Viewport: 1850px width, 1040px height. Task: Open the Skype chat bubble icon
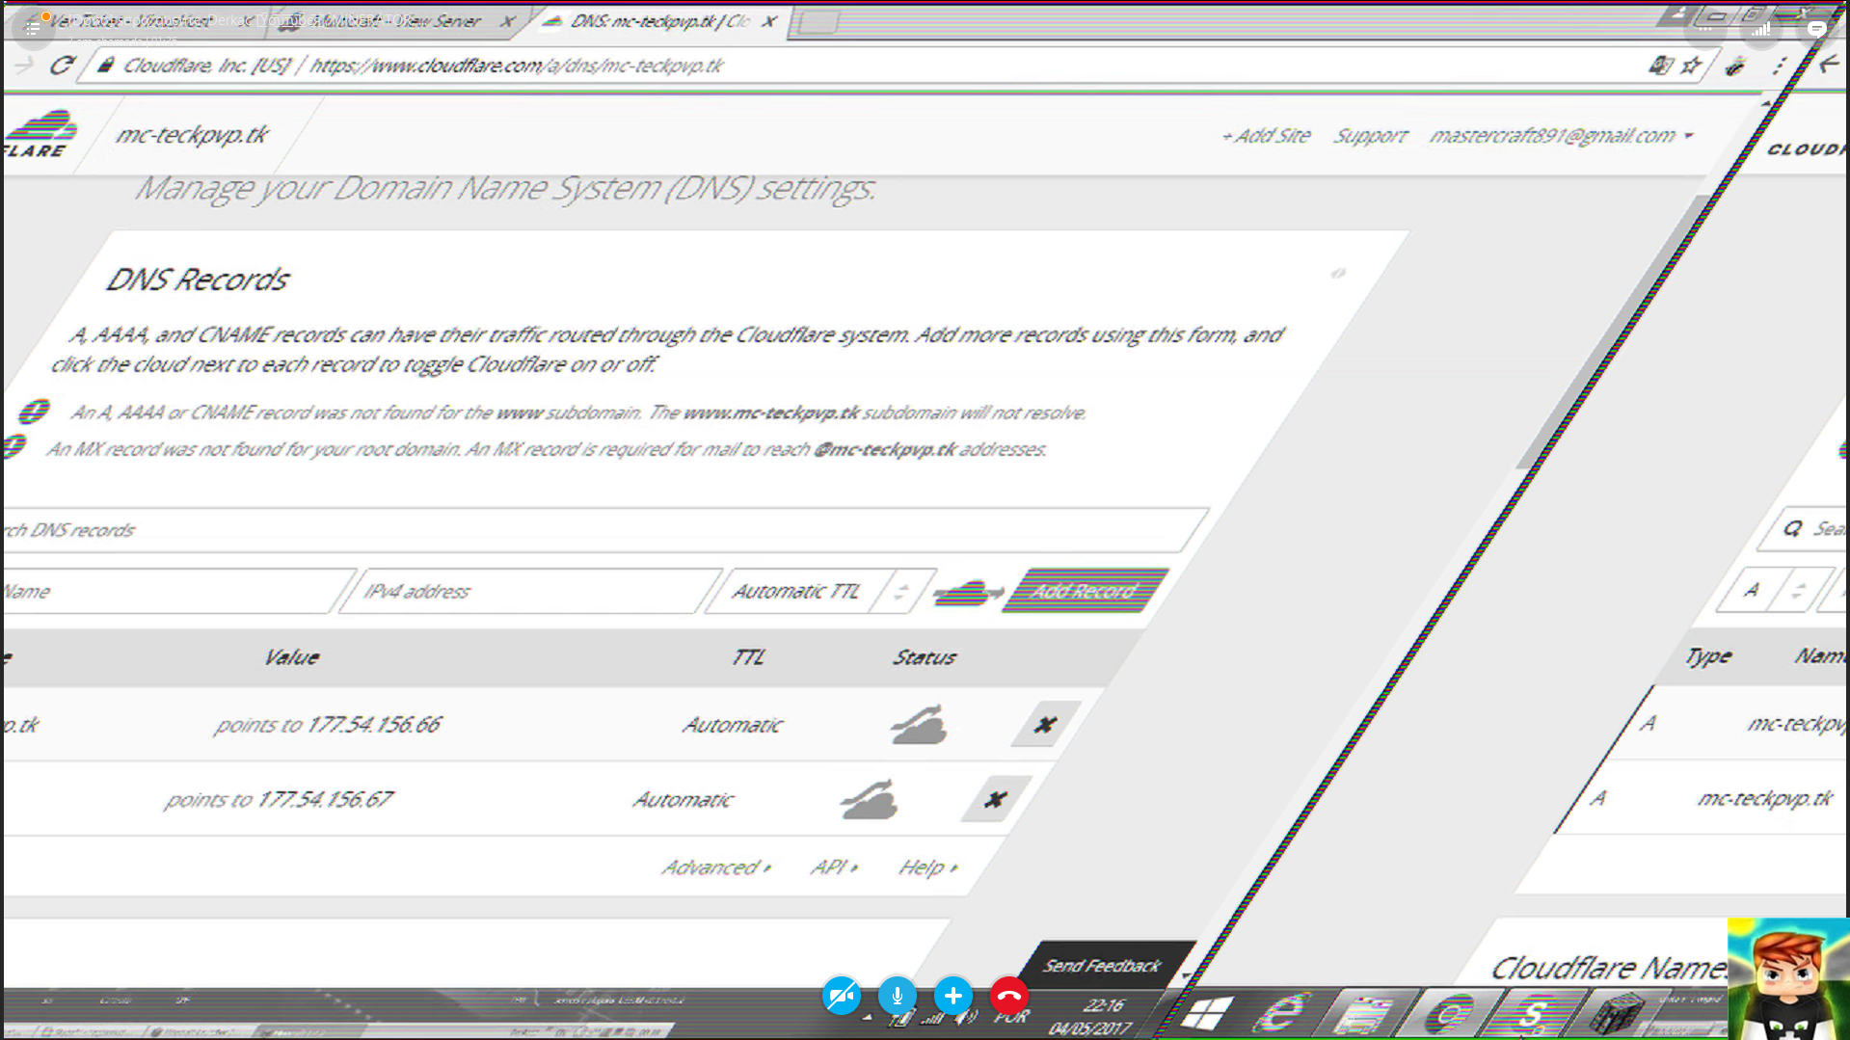(x=1817, y=29)
